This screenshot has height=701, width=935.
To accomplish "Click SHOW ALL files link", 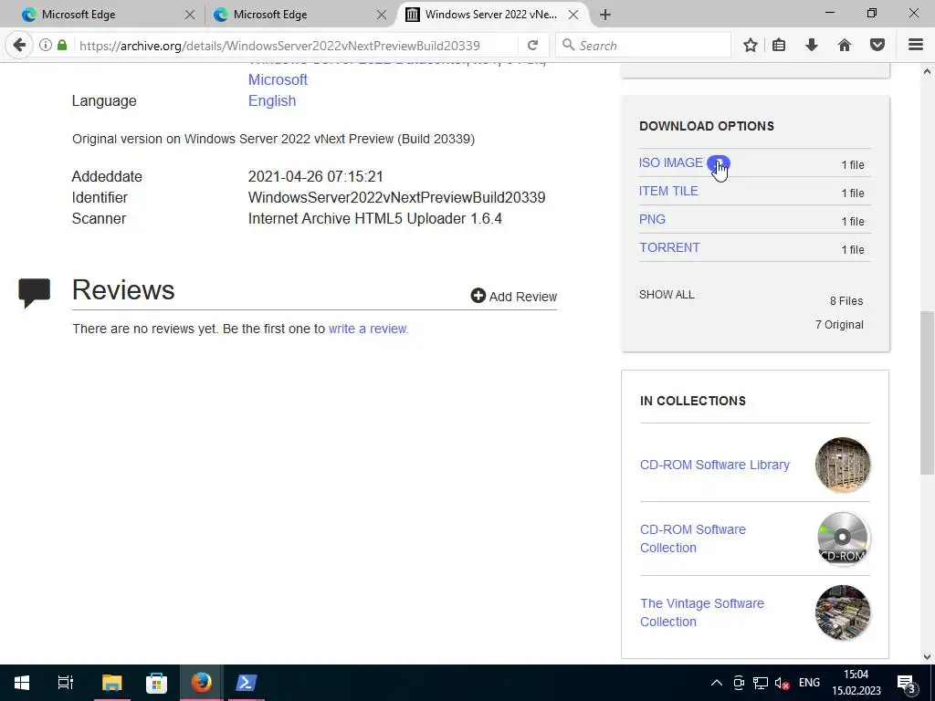I will (x=667, y=295).
